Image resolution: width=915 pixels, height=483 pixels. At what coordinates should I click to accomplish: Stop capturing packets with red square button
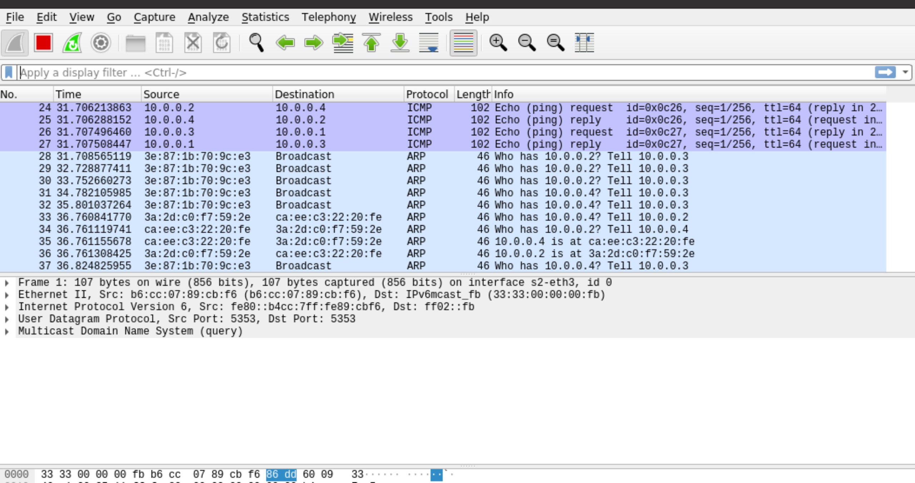coord(43,43)
